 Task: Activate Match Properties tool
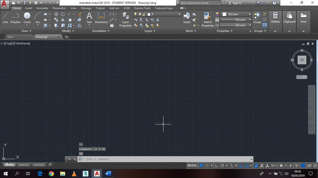tap(207, 20)
